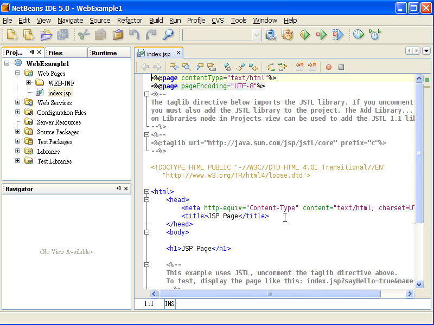
Task: Collapse the Web Pages folder node
Action: point(17,73)
